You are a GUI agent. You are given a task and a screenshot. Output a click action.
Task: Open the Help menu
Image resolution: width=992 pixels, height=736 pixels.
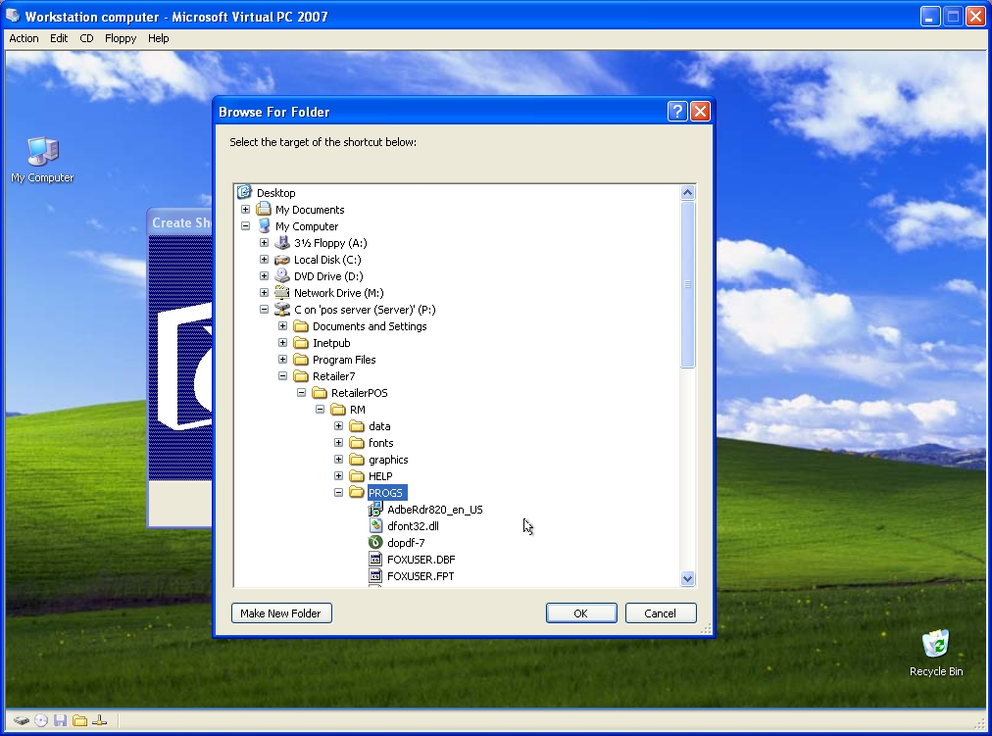point(158,38)
